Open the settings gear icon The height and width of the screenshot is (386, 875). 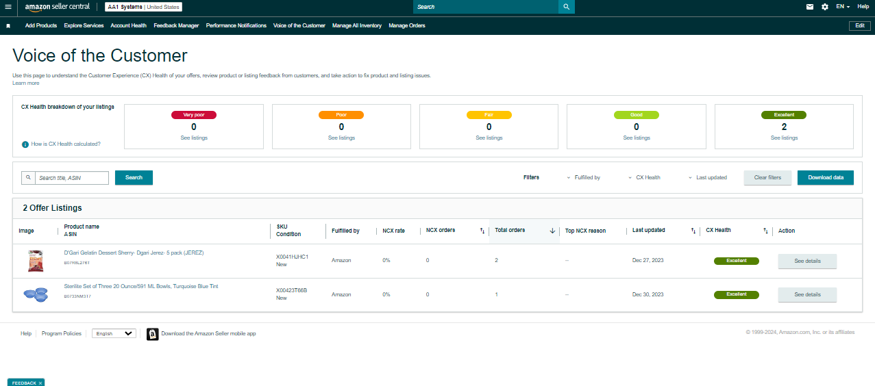point(825,7)
